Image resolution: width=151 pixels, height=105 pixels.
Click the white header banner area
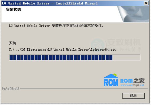(59, 14)
